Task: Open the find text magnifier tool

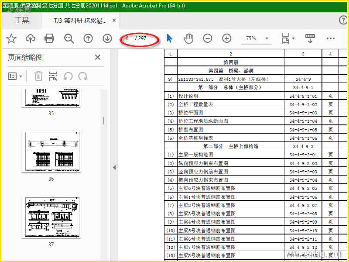Action: tap(69, 38)
